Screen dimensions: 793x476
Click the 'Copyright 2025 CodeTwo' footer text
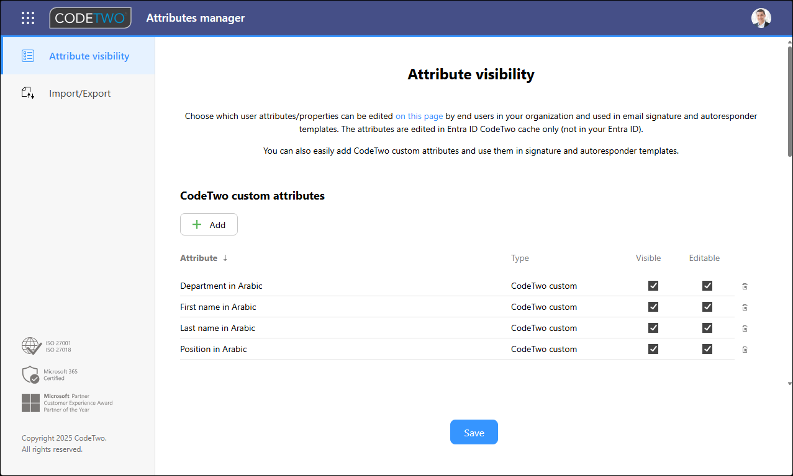click(x=64, y=438)
